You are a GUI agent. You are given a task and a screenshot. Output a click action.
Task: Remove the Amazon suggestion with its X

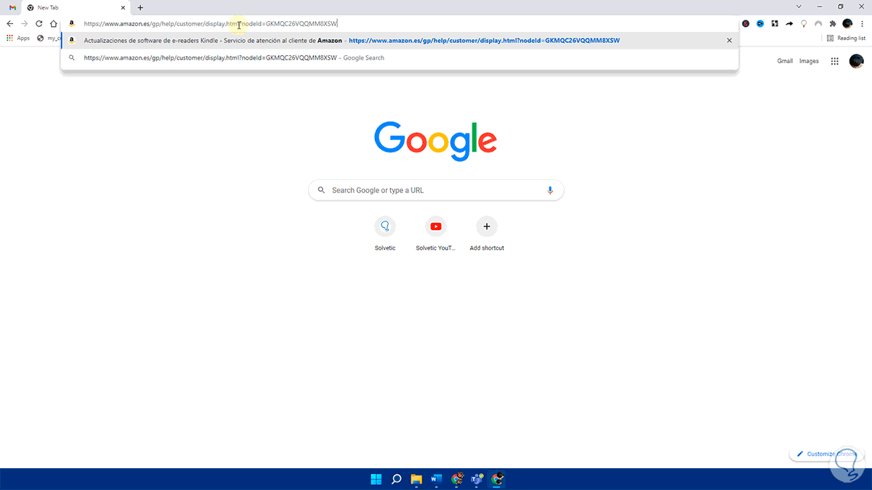tap(729, 41)
